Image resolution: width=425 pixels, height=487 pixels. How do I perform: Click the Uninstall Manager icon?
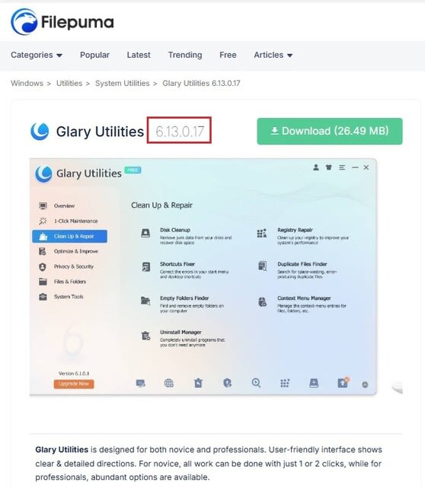[x=145, y=336]
